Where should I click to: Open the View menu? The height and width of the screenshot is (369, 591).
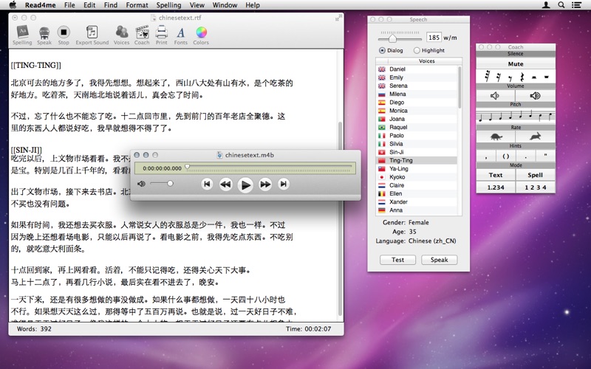tap(197, 5)
